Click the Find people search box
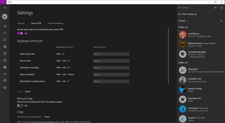Viewport: 225px width, 123px height. [x=195, y=8]
